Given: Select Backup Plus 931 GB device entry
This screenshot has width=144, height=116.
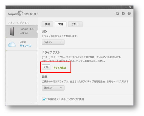Looking at the screenshot, I should [x=22, y=31].
